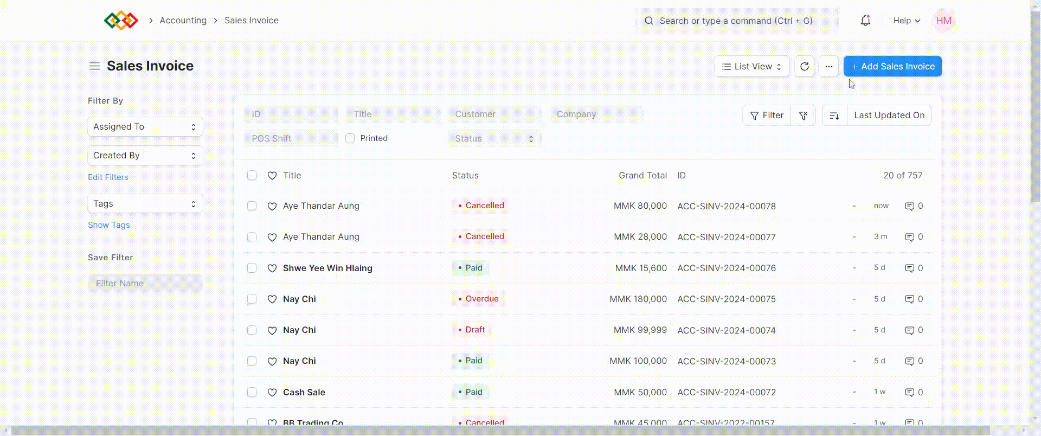The image size is (1041, 436).
Task: Click Edit Filters link
Action: (x=108, y=177)
